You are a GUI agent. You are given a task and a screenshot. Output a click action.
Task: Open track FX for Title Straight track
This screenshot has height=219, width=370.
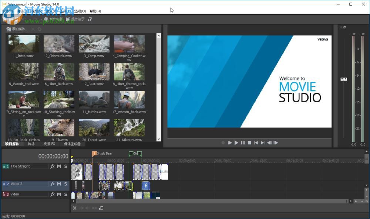53,166
